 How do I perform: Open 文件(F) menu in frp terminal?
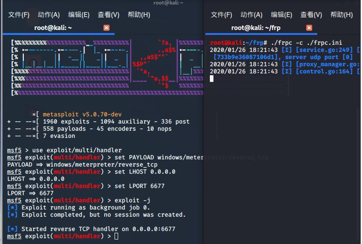point(221,15)
